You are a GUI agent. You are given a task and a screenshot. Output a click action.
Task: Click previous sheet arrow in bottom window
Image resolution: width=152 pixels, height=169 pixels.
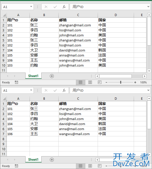8,159
